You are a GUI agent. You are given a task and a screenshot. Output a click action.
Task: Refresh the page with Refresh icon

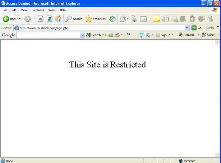tap(50, 19)
